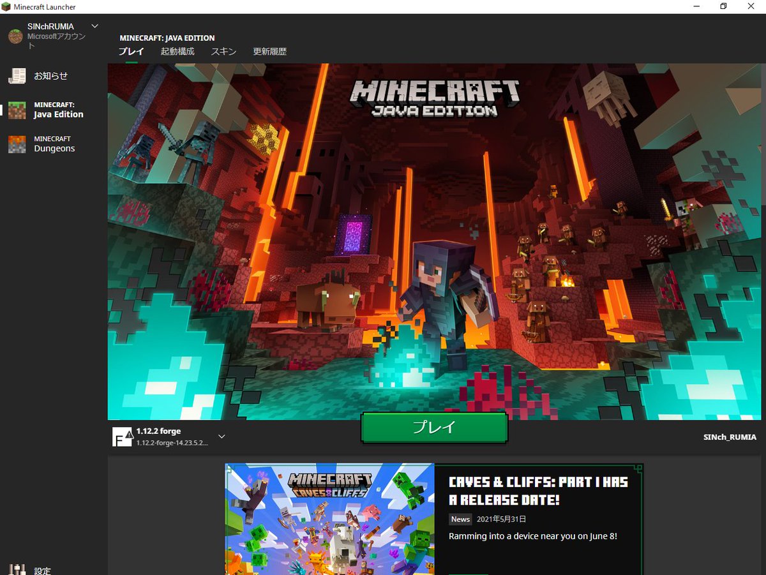
Task: Expand the 1.12.2 forge version dropdown chevron
Action: point(222,437)
